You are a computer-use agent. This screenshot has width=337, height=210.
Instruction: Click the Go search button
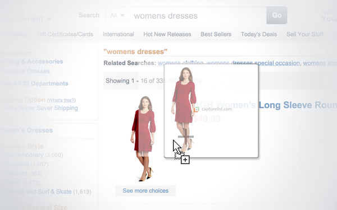pos(276,15)
